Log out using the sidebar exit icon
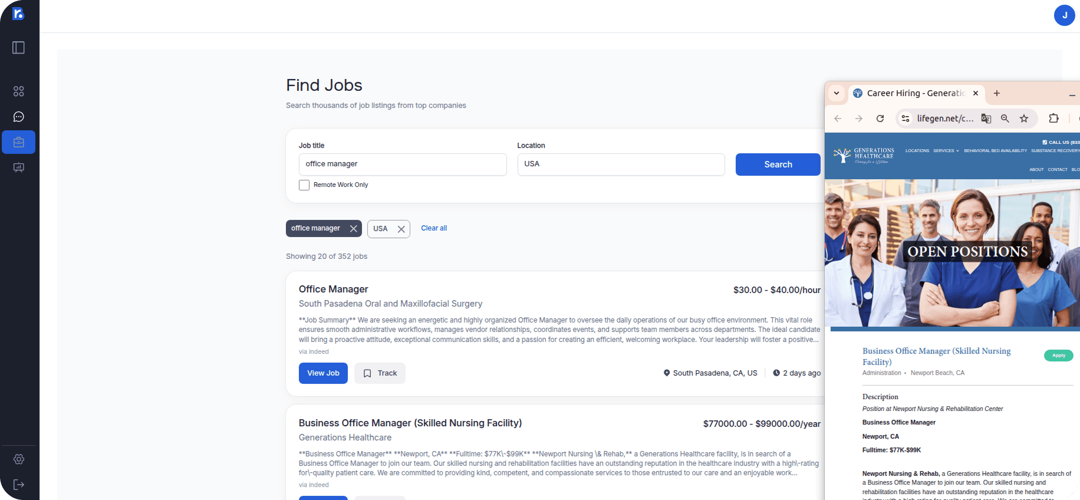The width and height of the screenshot is (1080, 500). (18, 485)
